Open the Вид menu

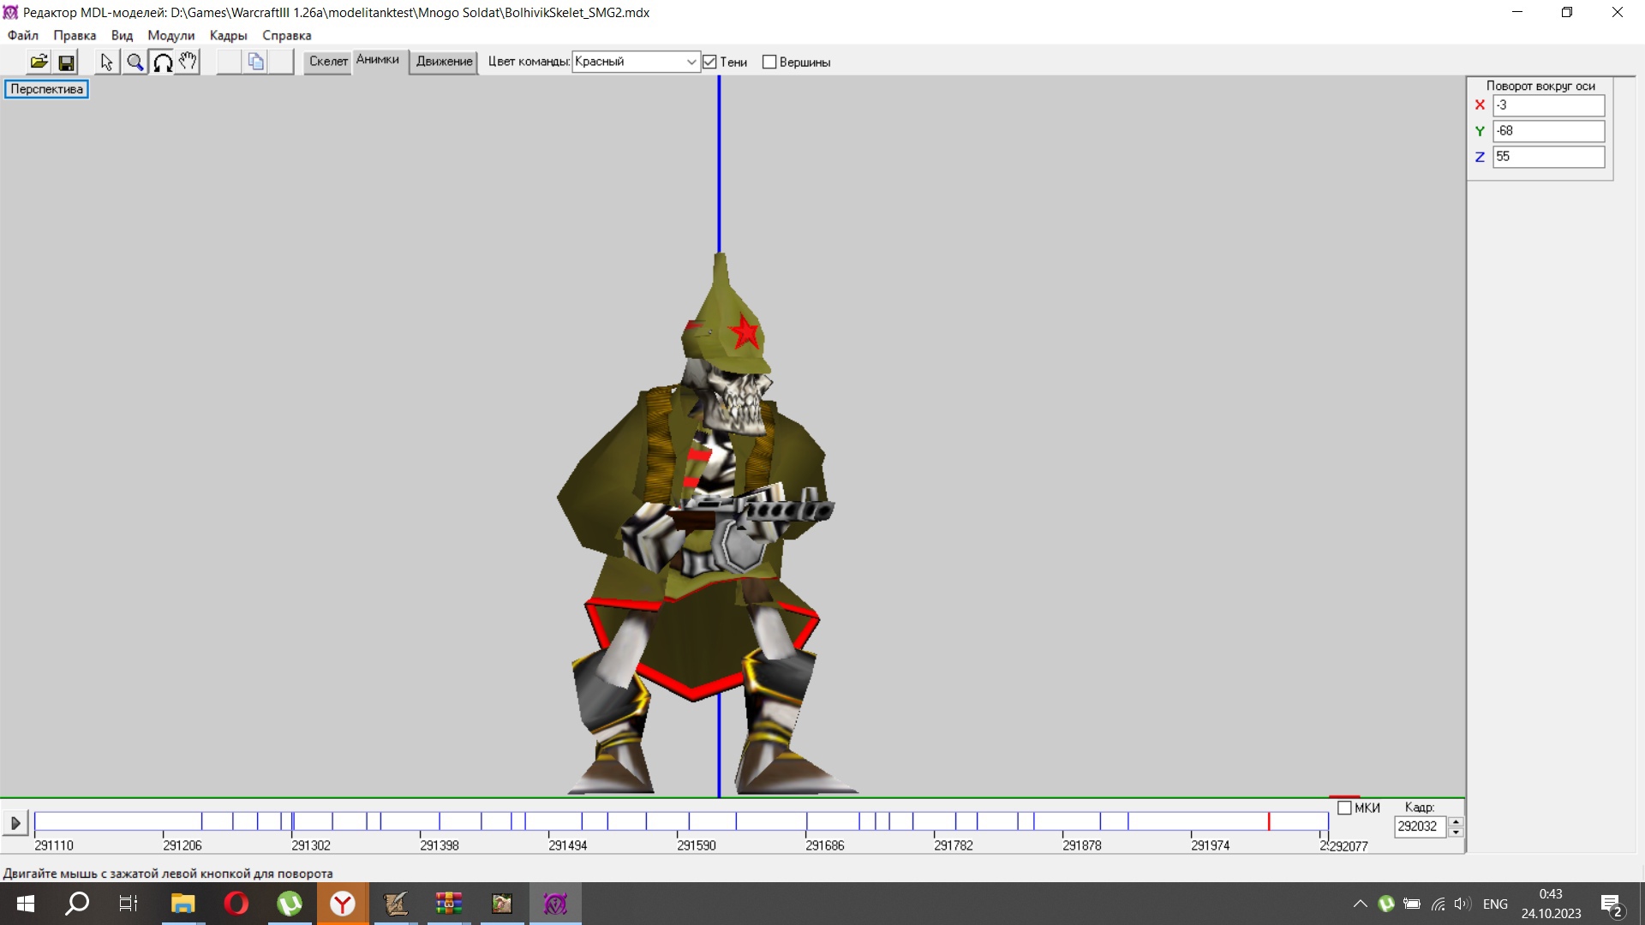[122, 35]
